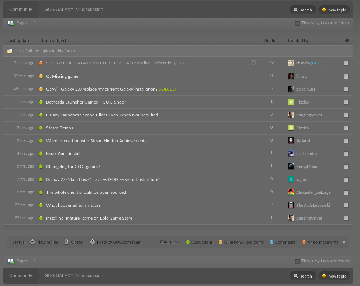
Task: Click the green dot beside 'Steam Demos'
Action: 41,128
